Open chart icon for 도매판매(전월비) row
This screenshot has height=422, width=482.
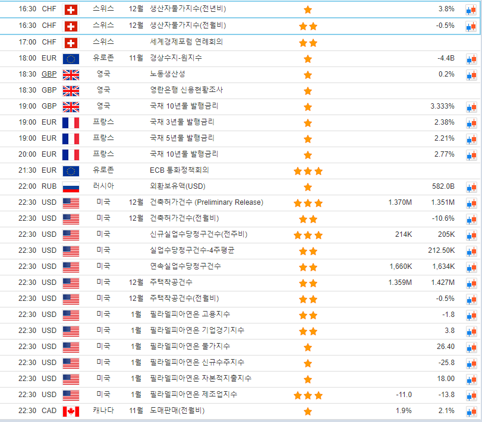(471, 411)
